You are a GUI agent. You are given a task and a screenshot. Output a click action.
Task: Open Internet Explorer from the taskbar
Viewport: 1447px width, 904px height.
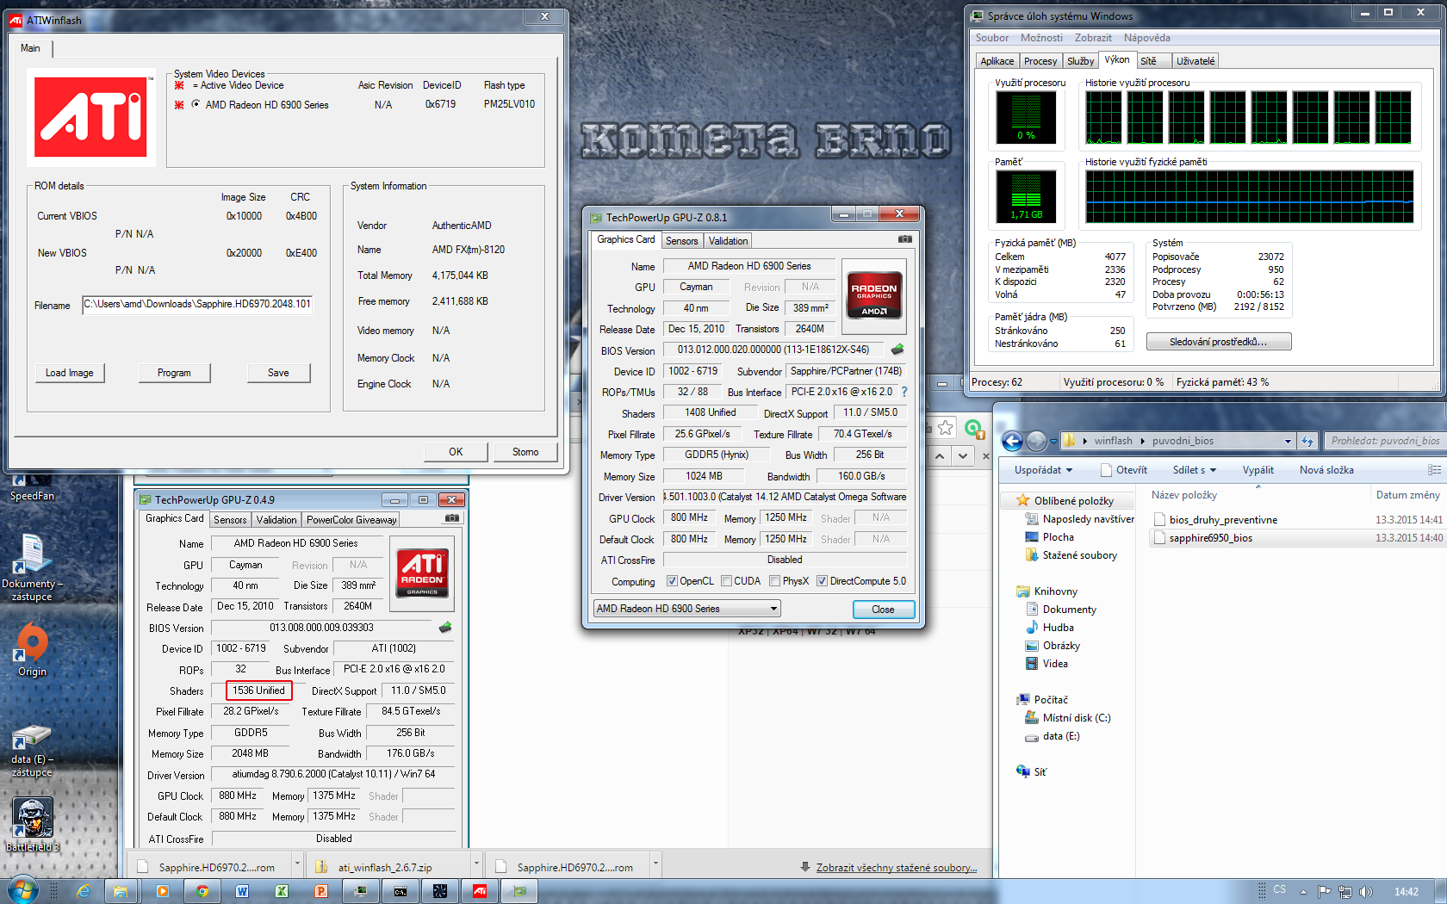(x=83, y=891)
